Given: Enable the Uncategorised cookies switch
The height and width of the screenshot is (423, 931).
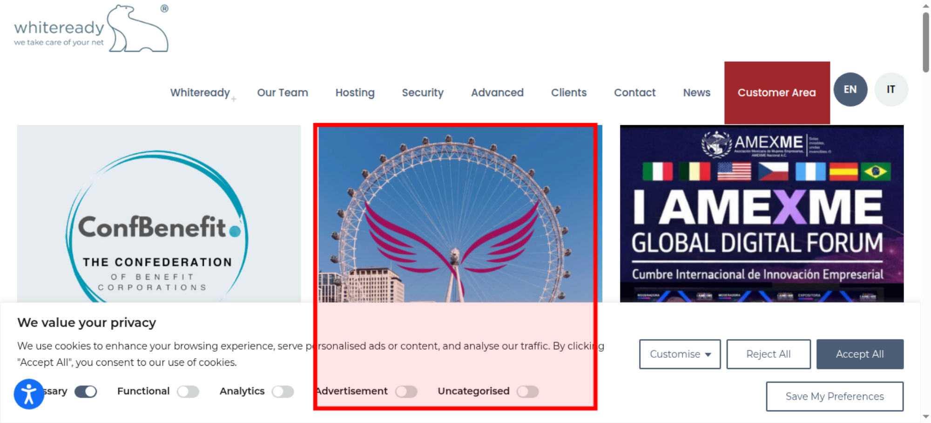Looking at the screenshot, I should coord(528,391).
